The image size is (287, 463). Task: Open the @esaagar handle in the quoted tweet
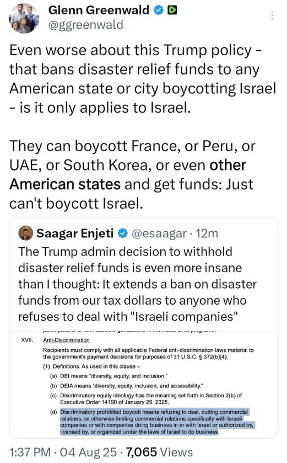coord(159,233)
